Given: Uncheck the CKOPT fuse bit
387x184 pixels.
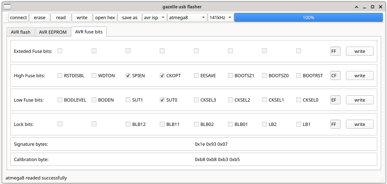Looking at the screenshot, I should (162, 75).
